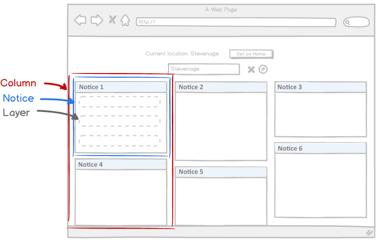This screenshot has width=390, height=242.
Task: Click the middle dashed layer in Notice 1
Action: (x=119, y=121)
